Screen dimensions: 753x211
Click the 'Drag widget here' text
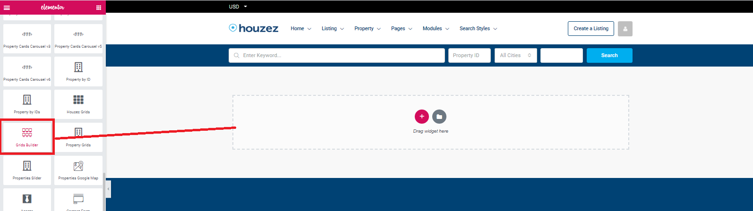coord(431,131)
